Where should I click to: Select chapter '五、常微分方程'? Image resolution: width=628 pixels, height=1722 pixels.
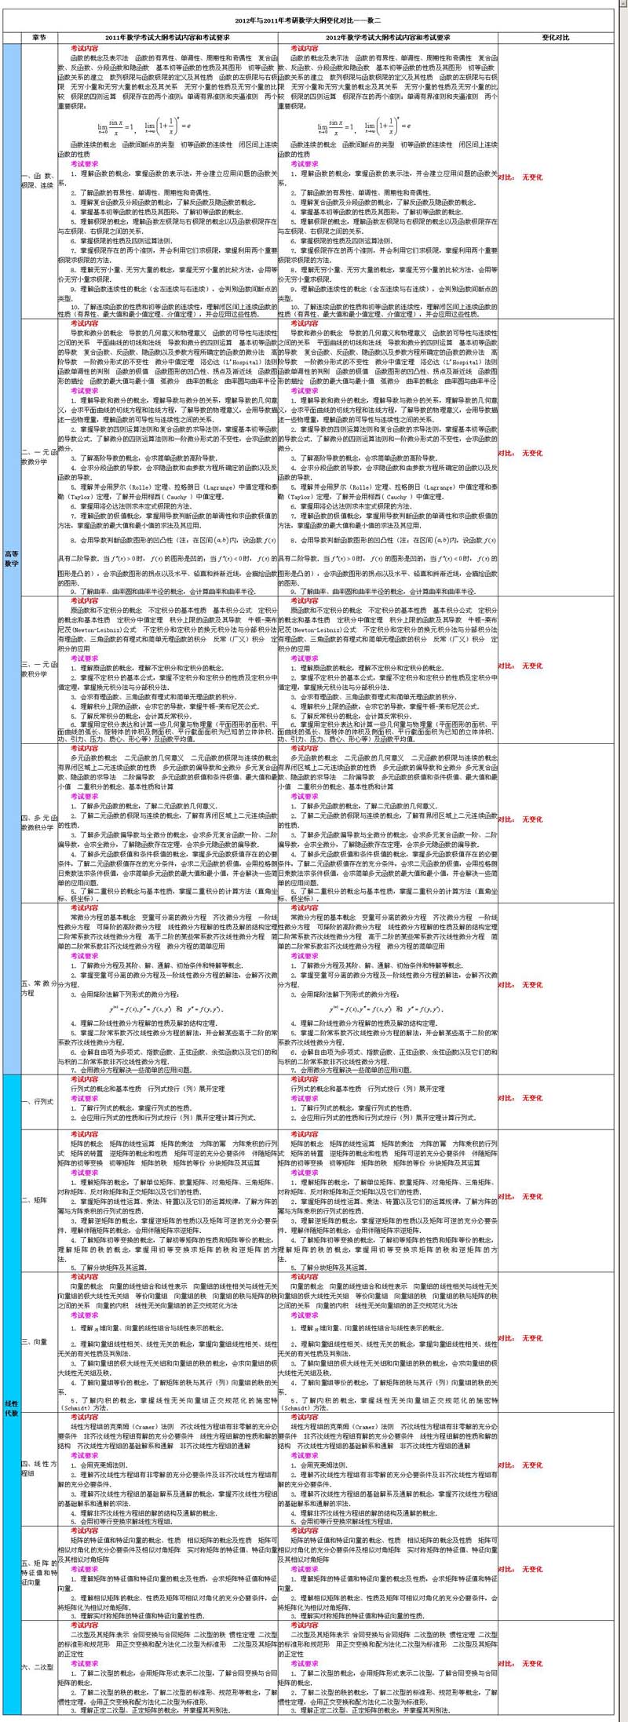38,987
